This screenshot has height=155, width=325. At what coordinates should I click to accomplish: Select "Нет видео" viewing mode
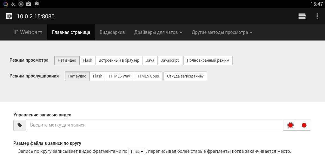pos(67,60)
